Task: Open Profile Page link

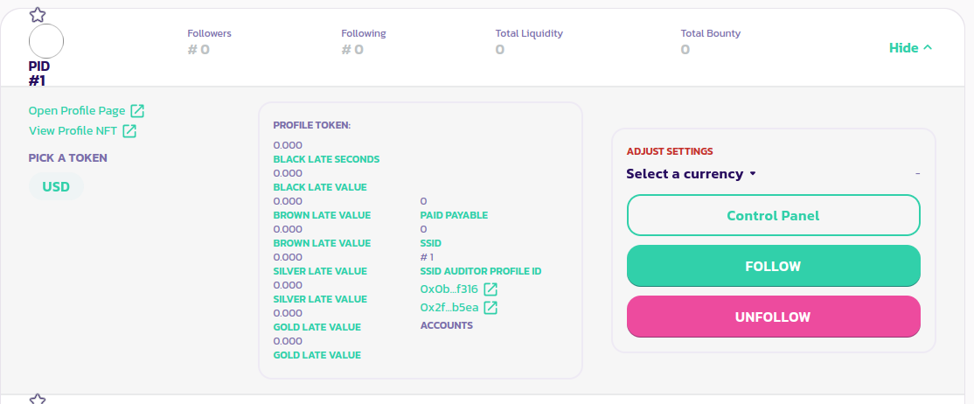Action: tap(77, 111)
